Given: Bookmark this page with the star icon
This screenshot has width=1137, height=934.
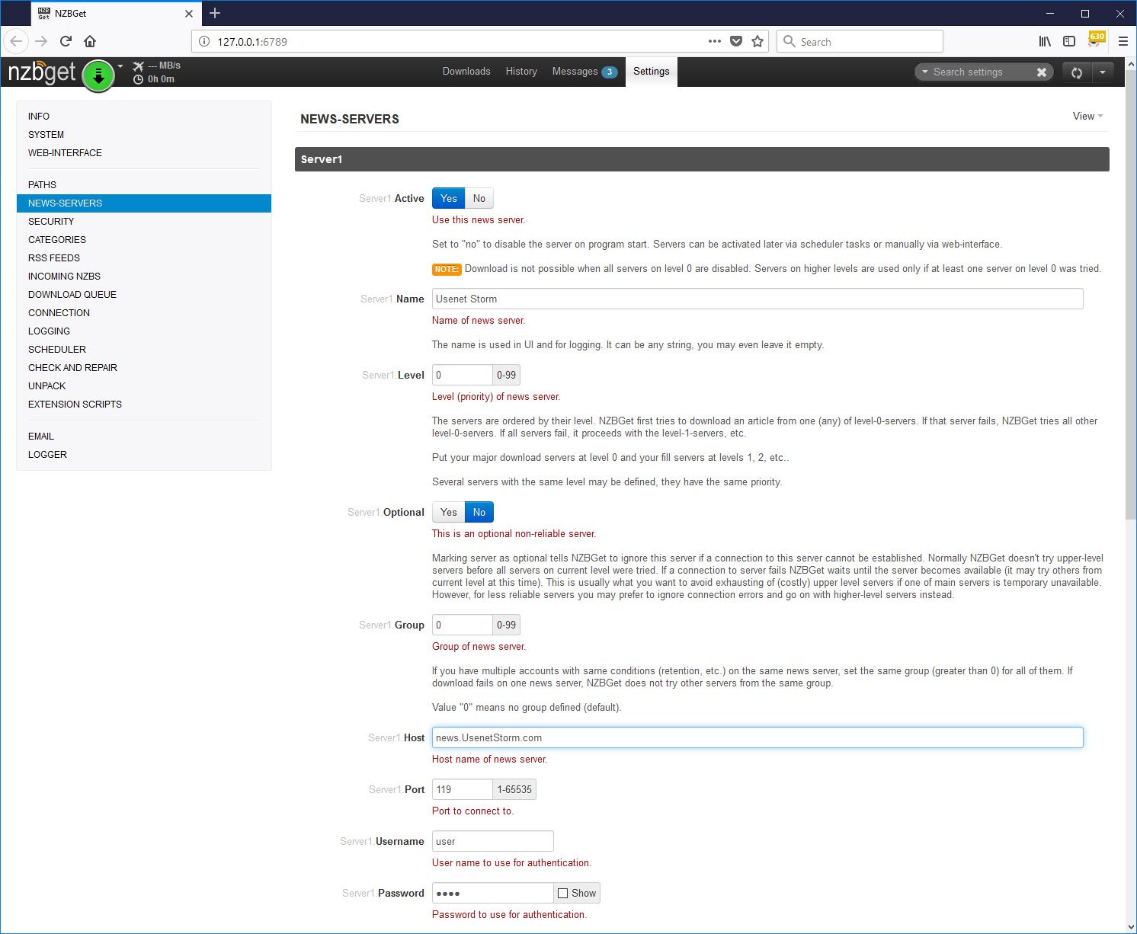Looking at the screenshot, I should point(757,41).
